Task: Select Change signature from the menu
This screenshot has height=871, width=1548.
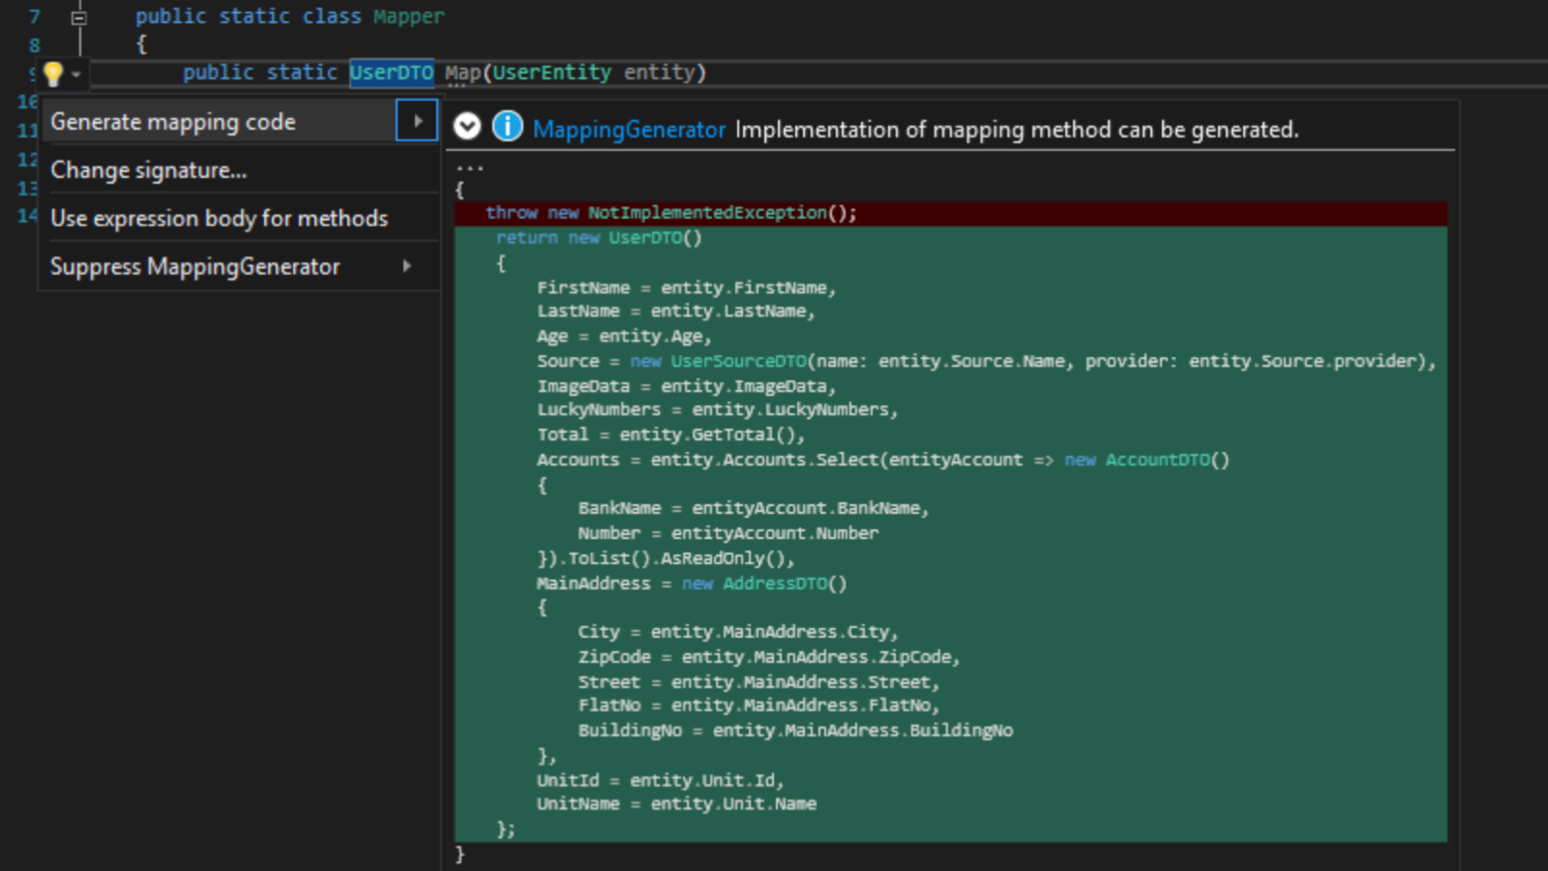Action: [148, 169]
